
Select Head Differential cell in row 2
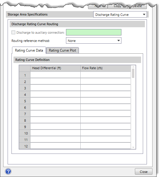(x=55, y=81)
